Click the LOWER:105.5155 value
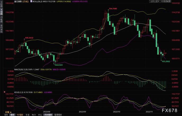Viewport: 182px width, 116px height. [80, 2]
